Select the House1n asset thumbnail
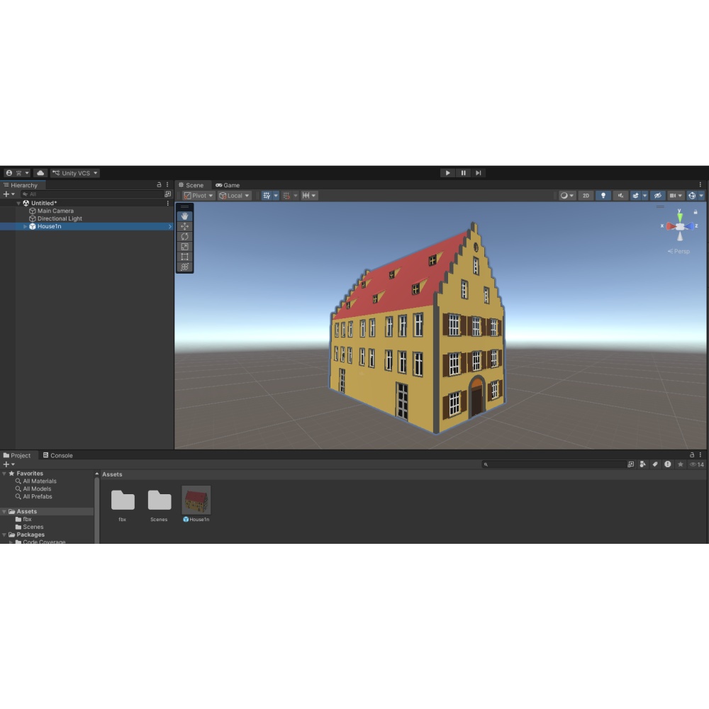The image size is (709, 709). coord(196,500)
